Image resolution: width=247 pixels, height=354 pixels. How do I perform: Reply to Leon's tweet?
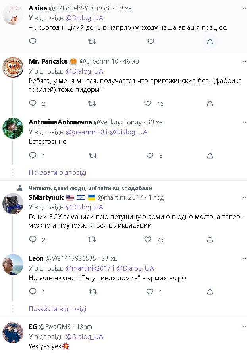coord(33,292)
